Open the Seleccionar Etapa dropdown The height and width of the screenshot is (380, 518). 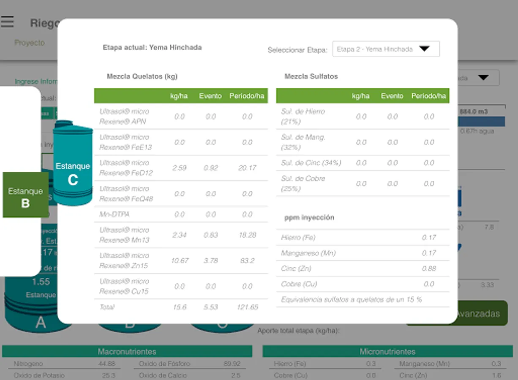click(x=386, y=49)
